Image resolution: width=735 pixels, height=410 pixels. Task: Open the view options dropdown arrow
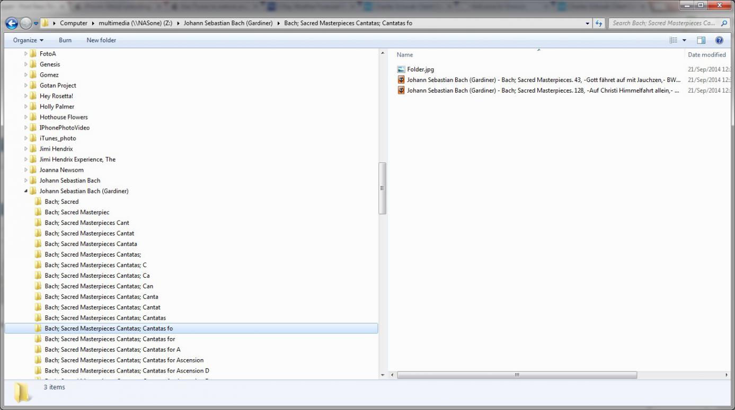(x=684, y=40)
